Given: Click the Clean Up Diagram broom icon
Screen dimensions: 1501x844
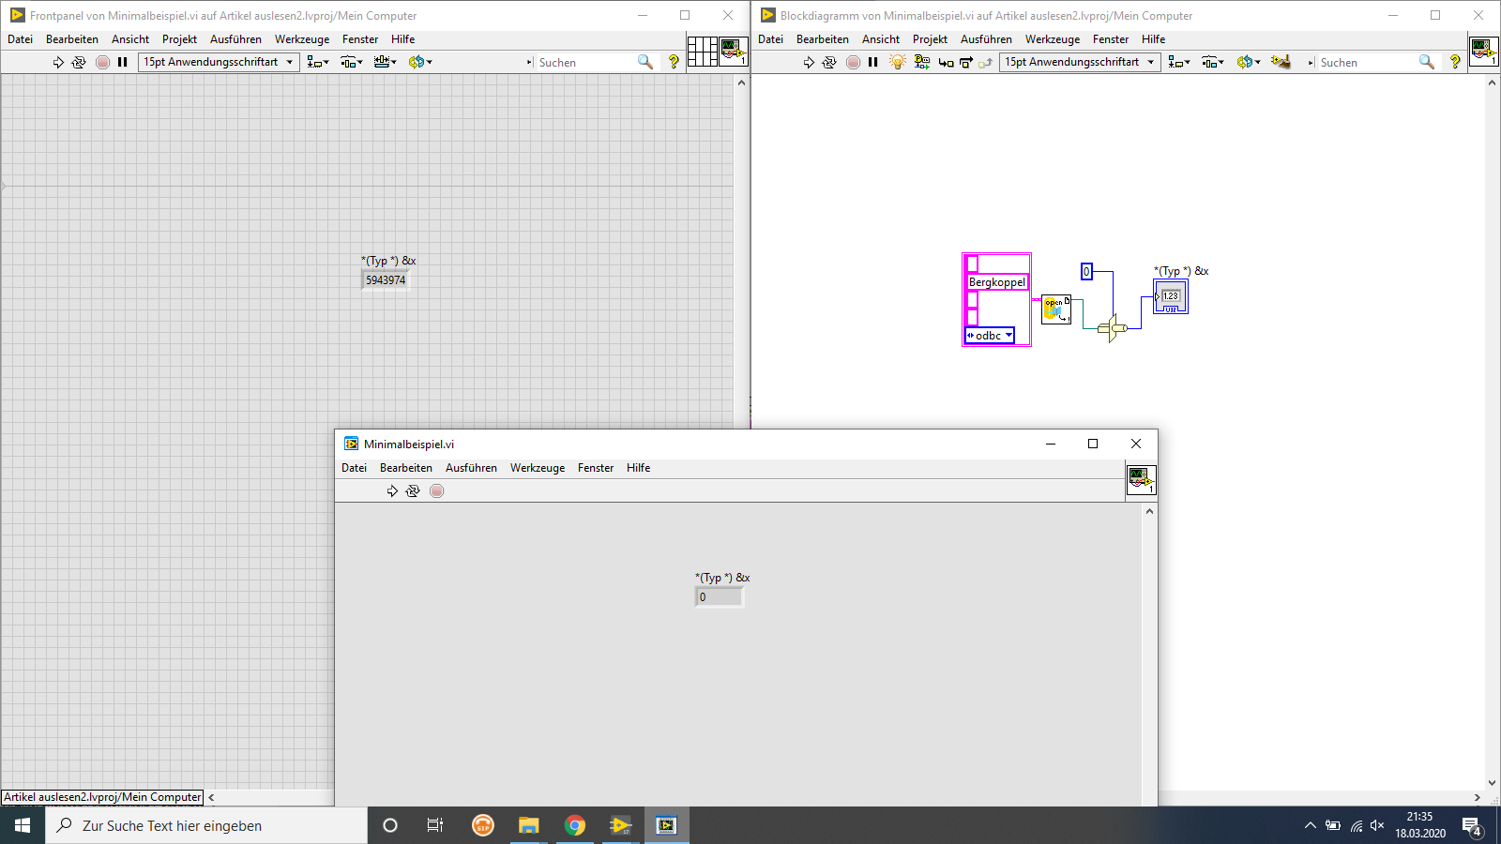Looking at the screenshot, I should click(x=1281, y=62).
